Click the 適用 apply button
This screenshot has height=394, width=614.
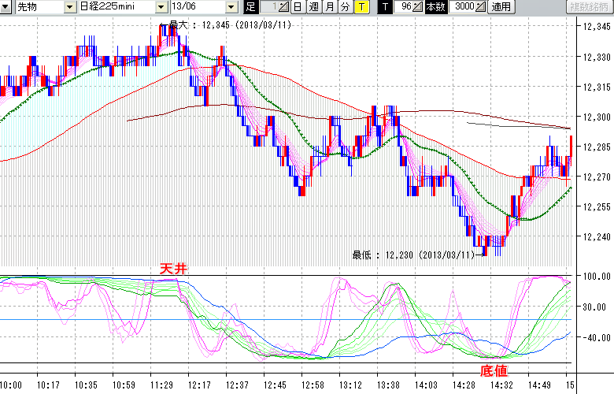501,7
